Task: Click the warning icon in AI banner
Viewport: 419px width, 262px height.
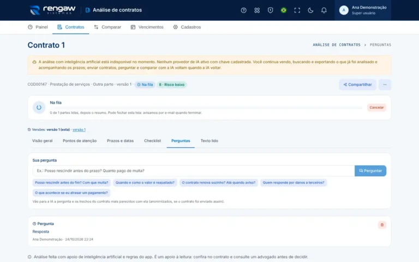Action: click(34, 62)
